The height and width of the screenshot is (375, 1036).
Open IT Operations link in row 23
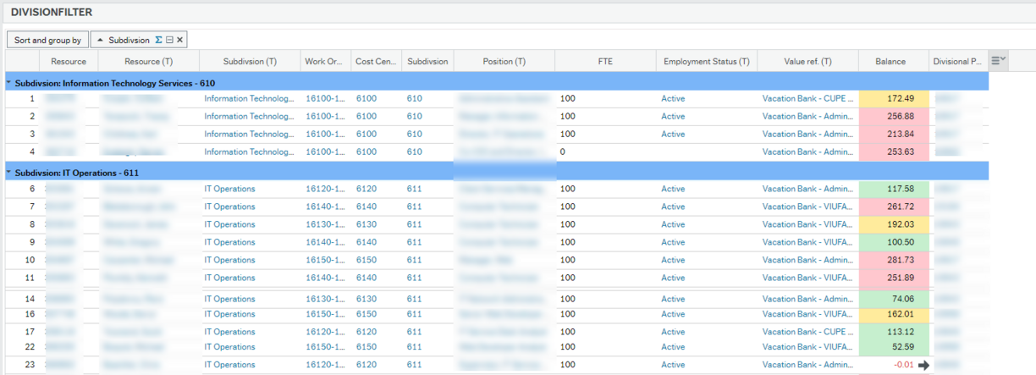pos(229,365)
